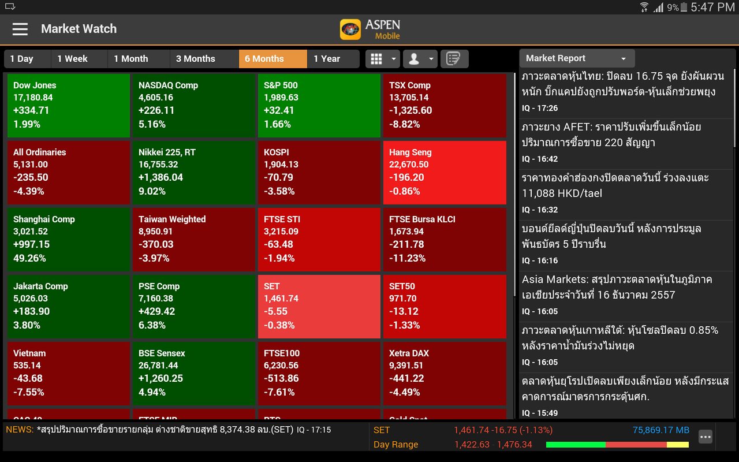Open the Market Report dropdown
This screenshot has height=462, width=739.
click(577, 58)
